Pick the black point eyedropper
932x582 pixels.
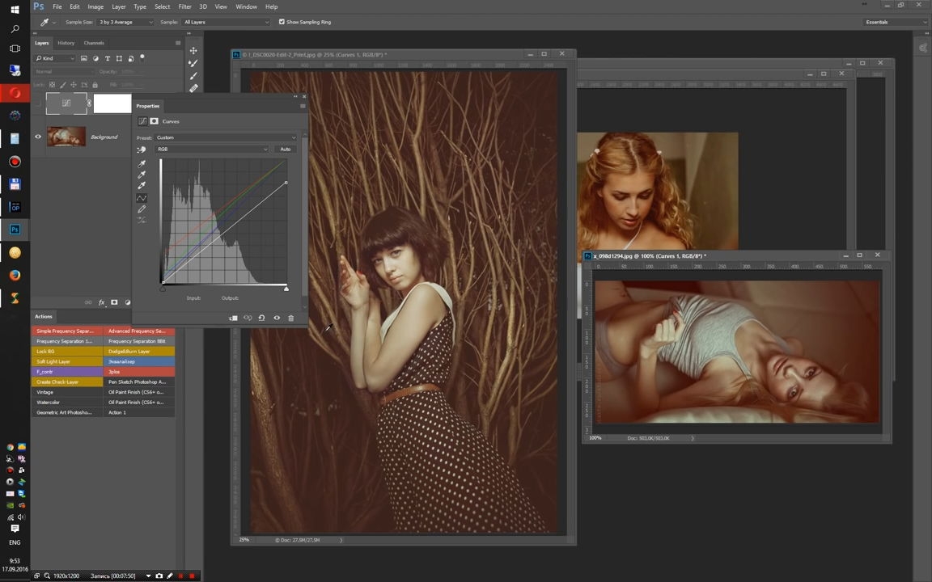click(142, 163)
